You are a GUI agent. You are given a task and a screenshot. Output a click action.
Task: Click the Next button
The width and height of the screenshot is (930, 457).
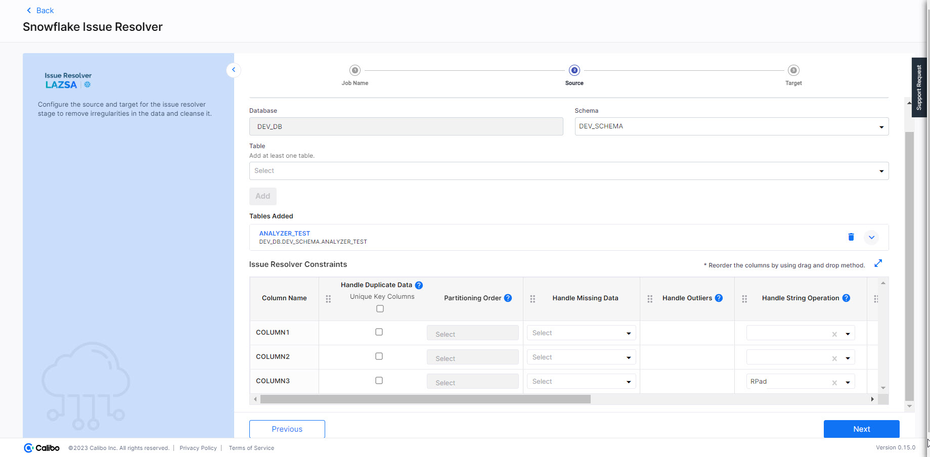click(861, 429)
